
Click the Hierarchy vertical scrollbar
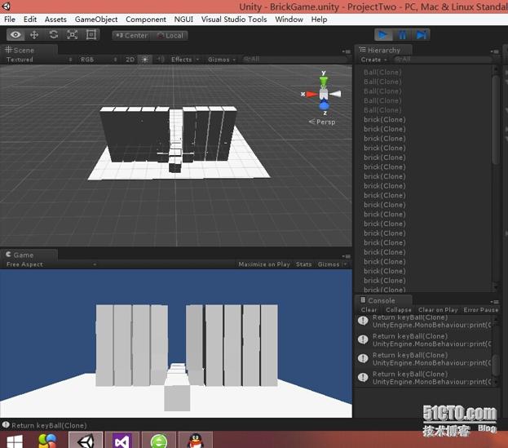point(496,120)
